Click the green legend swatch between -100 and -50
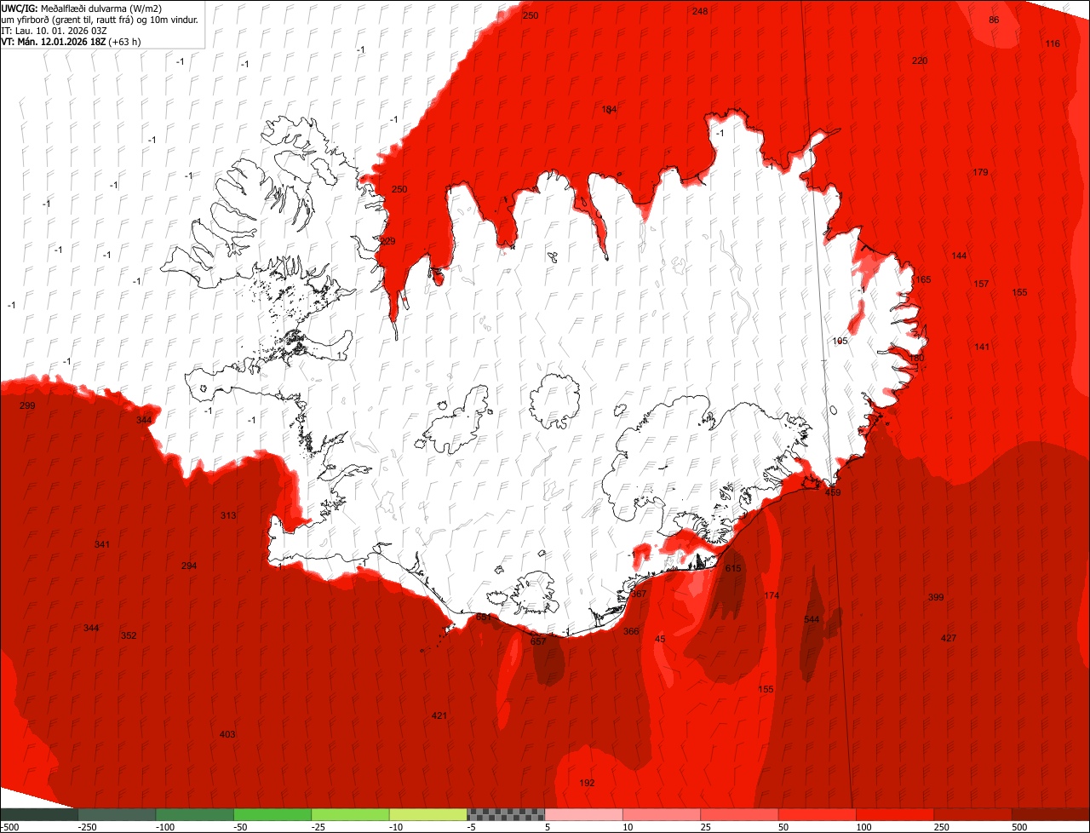The height and width of the screenshot is (833, 1090). coord(194,814)
